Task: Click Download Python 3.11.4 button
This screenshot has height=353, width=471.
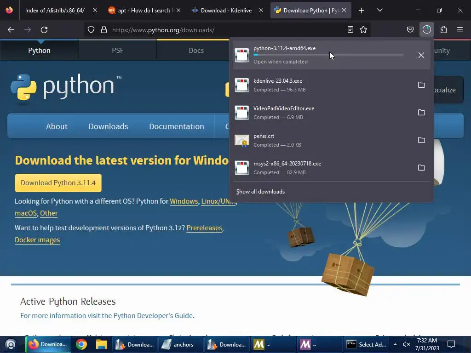Action: click(x=58, y=183)
